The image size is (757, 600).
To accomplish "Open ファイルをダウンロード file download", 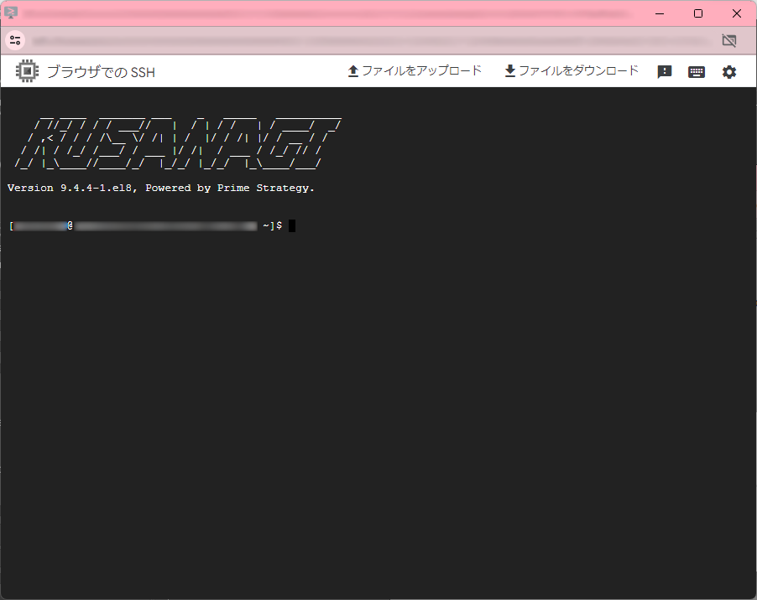I will coord(572,71).
